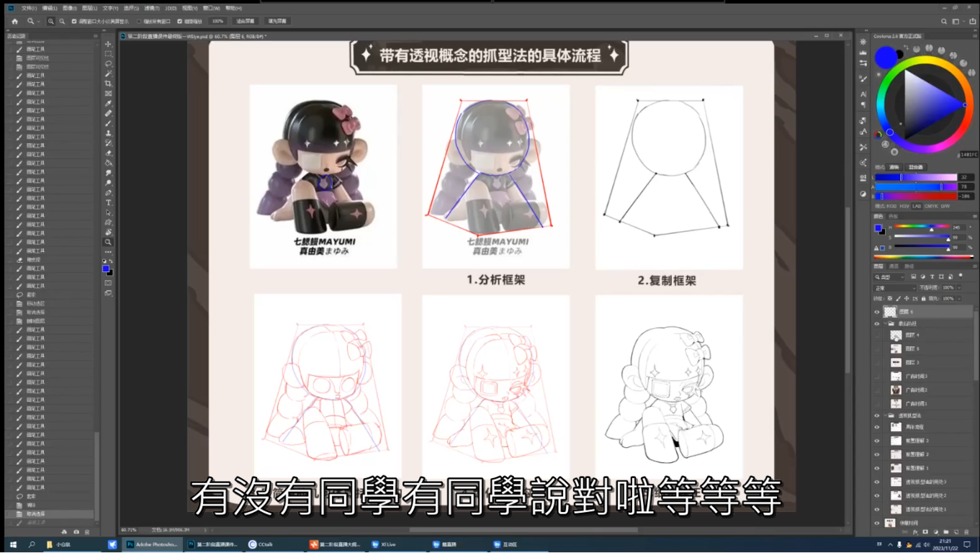
Task: Switch to the LAB color mode tab
Action: point(917,206)
